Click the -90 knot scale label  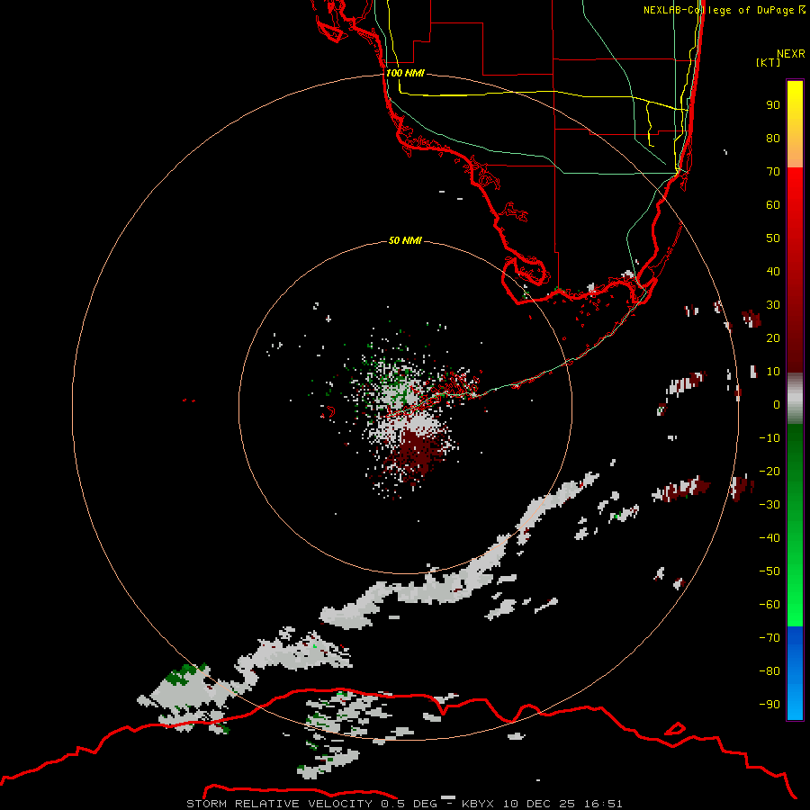tap(769, 705)
